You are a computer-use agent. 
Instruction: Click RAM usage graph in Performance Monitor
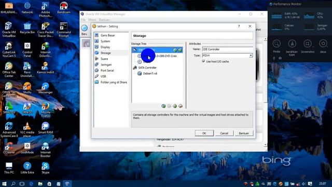[276, 16]
